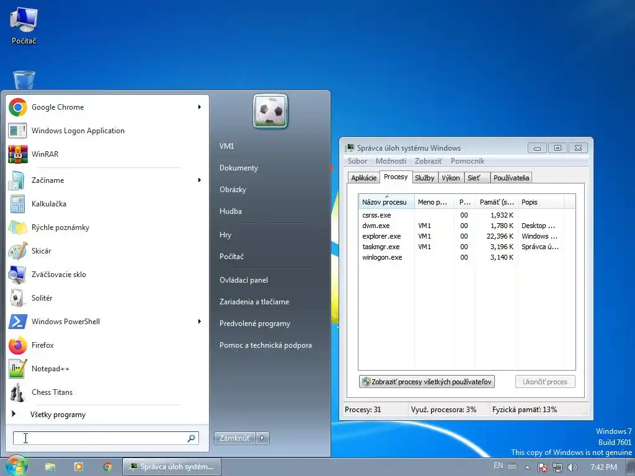Sort by Pamäť column header
The width and height of the screenshot is (635, 476).
pyautogui.click(x=497, y=202)
